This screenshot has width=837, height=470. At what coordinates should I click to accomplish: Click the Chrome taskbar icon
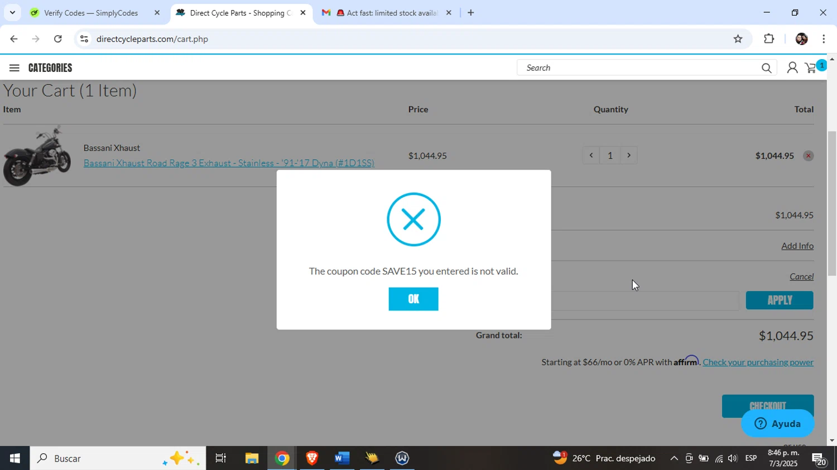(x=282, y=458)
